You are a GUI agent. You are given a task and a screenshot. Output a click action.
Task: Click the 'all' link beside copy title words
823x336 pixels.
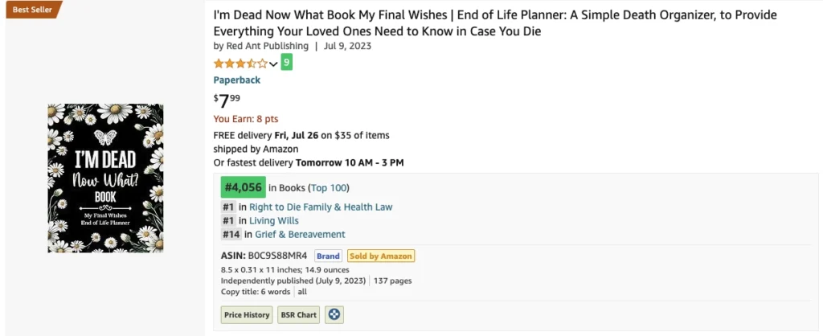(302, 292)
